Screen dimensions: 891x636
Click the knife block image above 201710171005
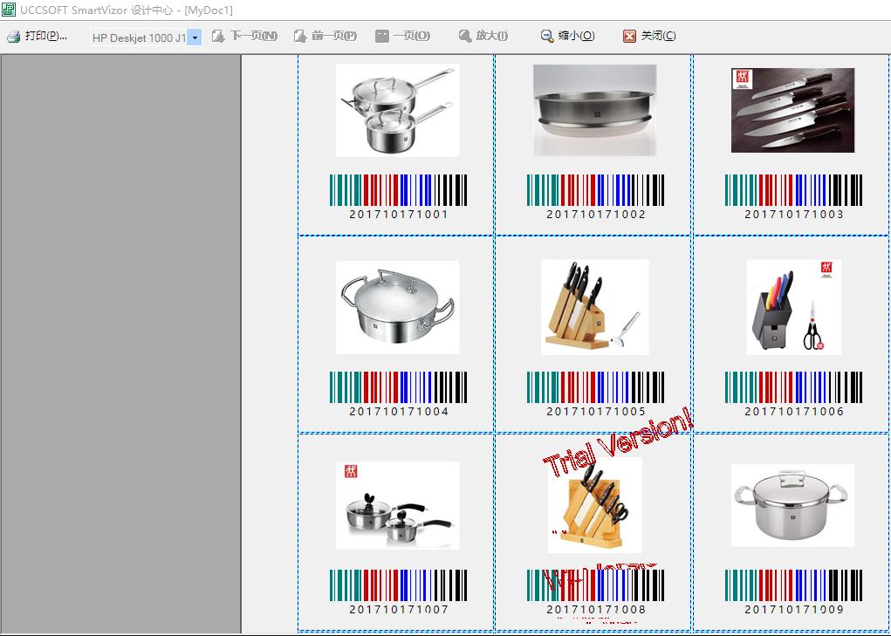[594, 307]
